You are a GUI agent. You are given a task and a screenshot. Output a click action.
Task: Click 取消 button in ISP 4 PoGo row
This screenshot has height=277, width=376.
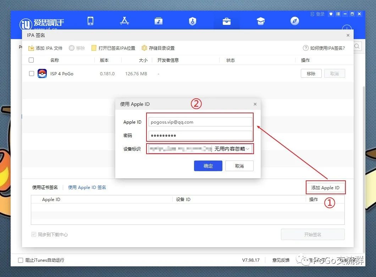point(334,74)
